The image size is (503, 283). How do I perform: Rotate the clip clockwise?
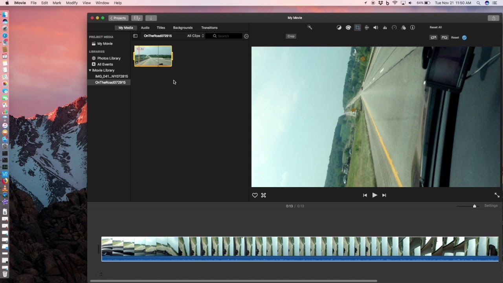(x=444, y=37)
